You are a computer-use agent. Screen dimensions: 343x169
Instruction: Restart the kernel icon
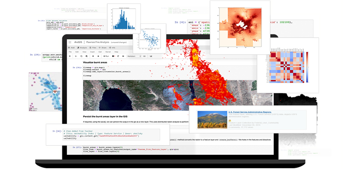pos(118,56)
